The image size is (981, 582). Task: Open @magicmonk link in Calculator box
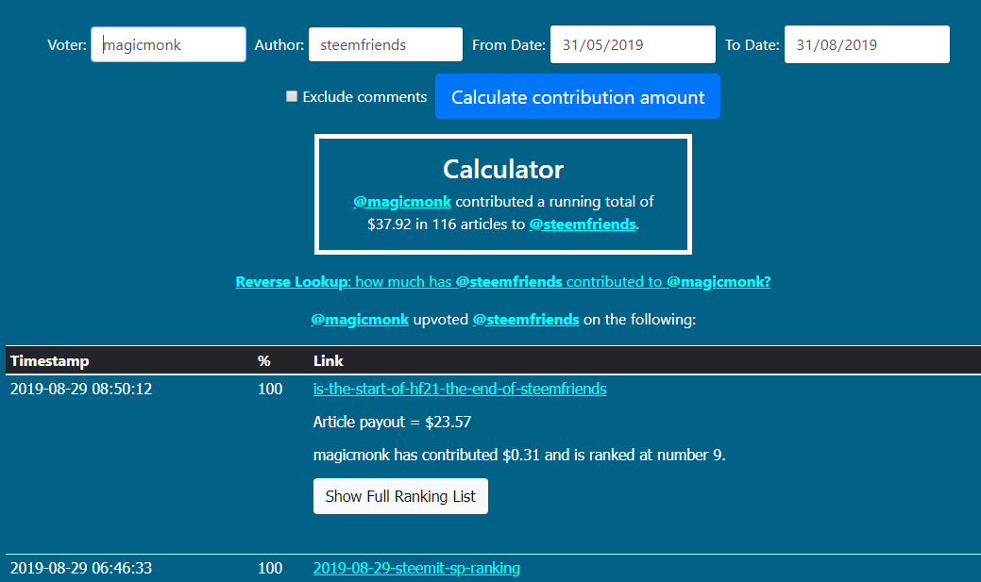pyautogui.click(x=402, y=201)
